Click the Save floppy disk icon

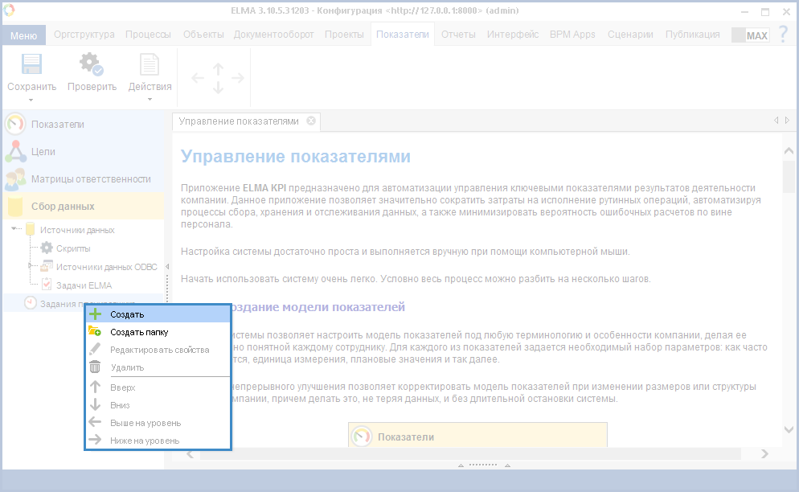tap(31, 64)
